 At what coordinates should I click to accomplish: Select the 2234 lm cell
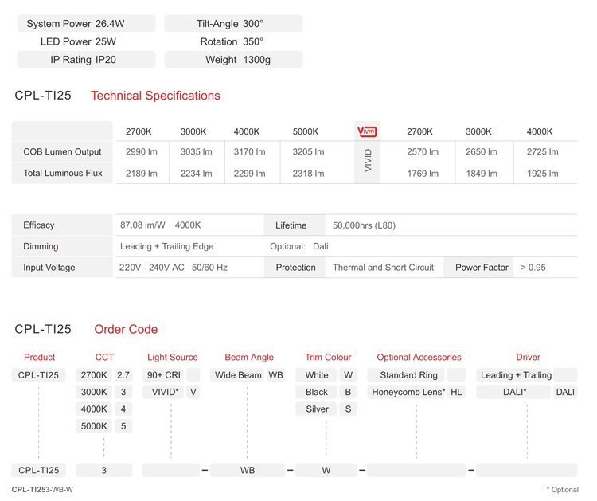click(x=196, y=174)
